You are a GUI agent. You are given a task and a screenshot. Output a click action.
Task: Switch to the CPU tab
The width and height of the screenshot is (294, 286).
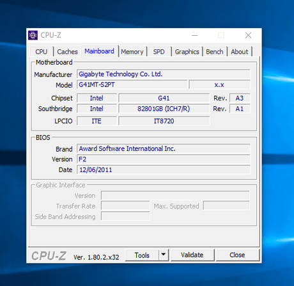coord(42,52)
